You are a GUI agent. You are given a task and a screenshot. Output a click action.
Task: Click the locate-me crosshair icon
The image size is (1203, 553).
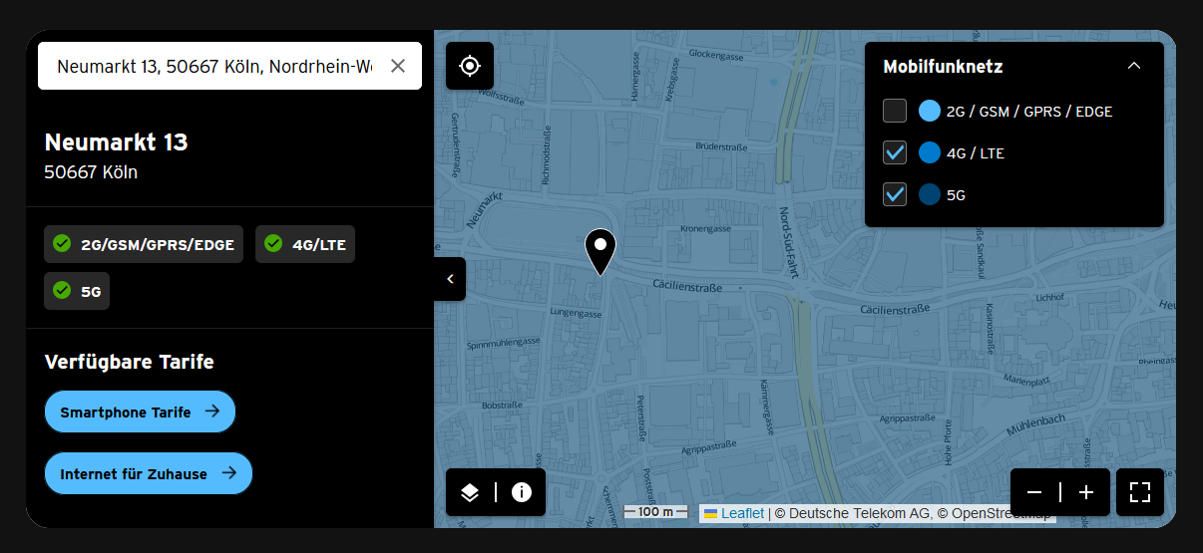pyautogui.click(x=470, y=66)
